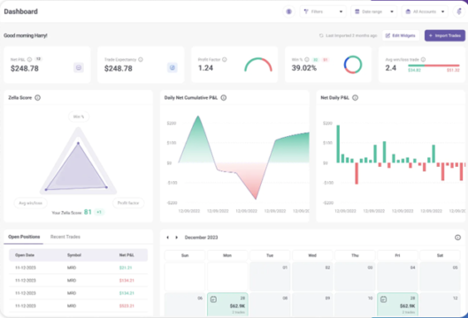Click the 39.02% win rate value
The width and height of the screenshot is (468, 318).
click(x=303, y=68)
